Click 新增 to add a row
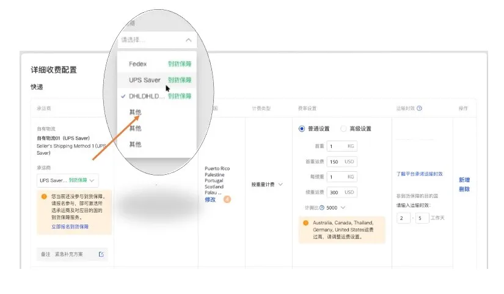Image resolution: width=504 pixels, height=294 pixels. tap(464, 180)
